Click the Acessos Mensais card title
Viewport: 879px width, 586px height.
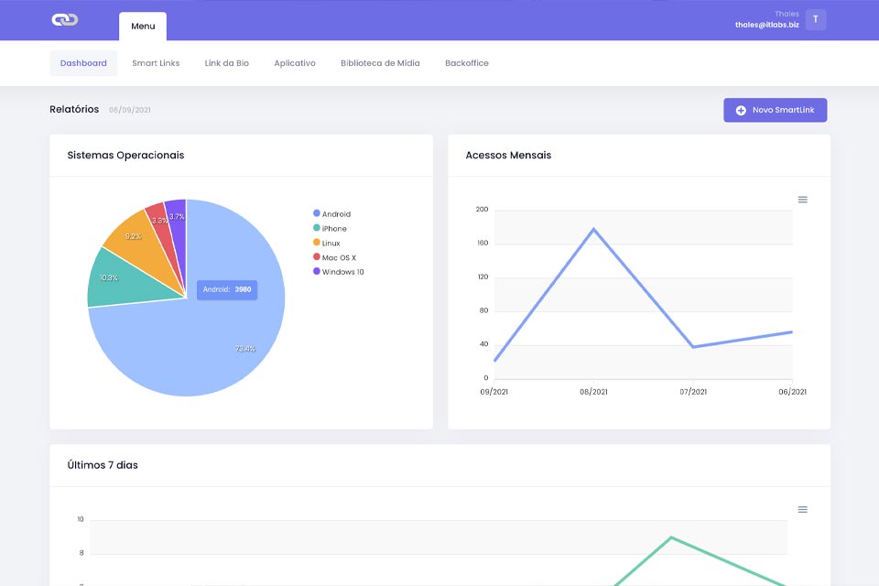tap(508, 156)
